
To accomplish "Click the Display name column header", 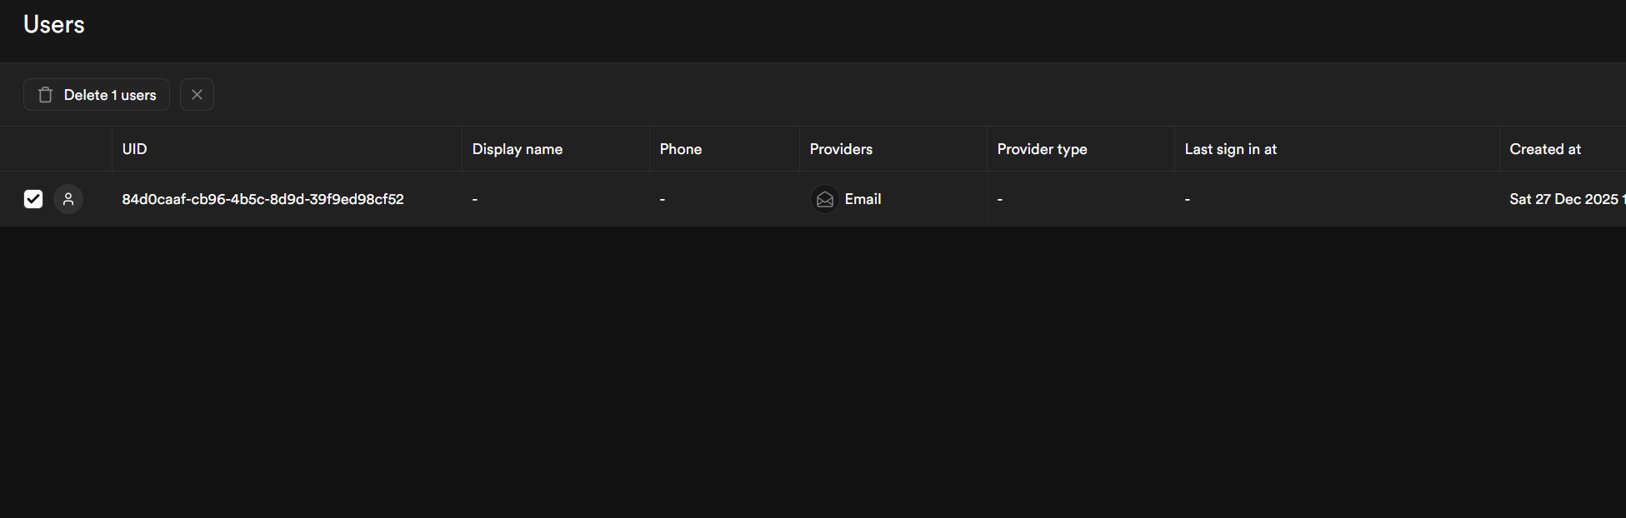I will [x=517, y=149].
